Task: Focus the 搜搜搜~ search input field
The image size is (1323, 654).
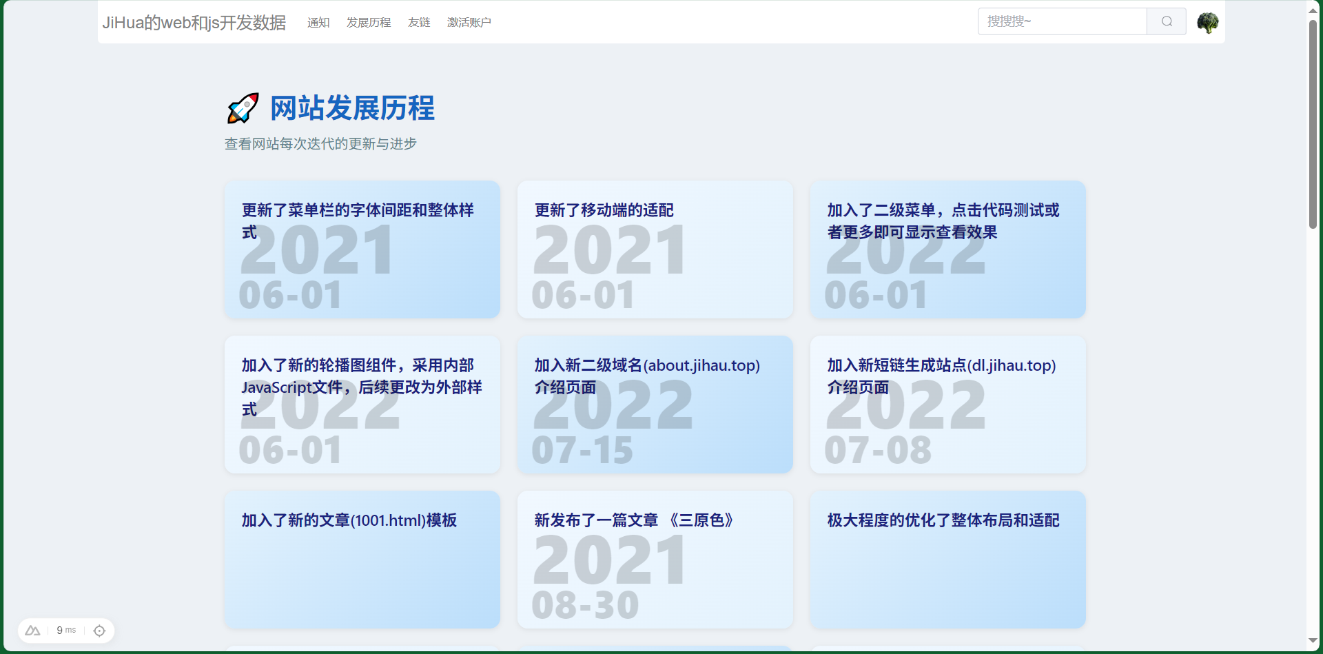Action: [x=1062, y=21]
